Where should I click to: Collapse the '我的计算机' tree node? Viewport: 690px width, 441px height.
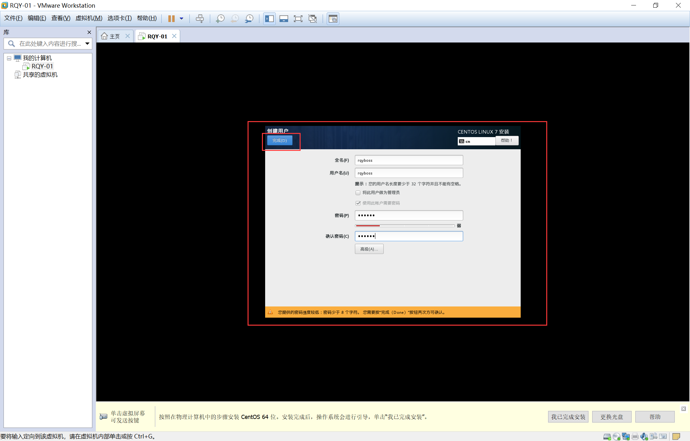(9, 58)
